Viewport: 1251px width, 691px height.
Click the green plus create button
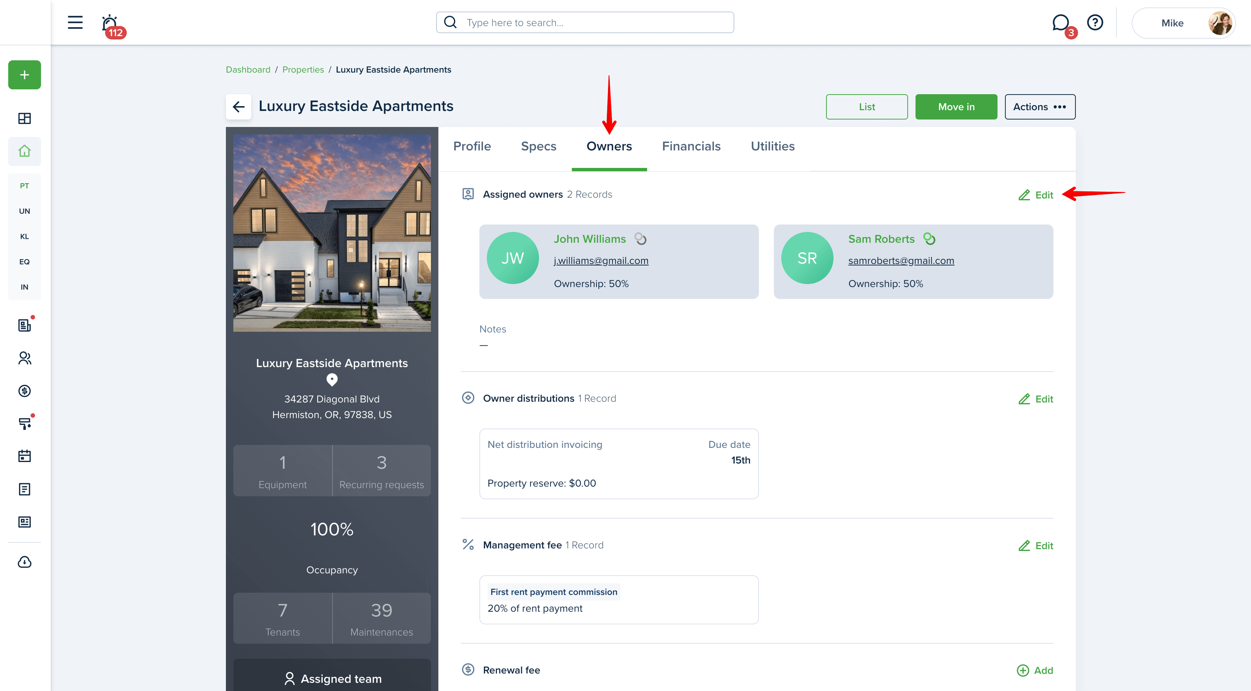[24, 75]
